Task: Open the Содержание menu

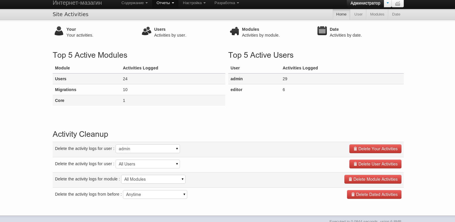Action: pos(135,3)
